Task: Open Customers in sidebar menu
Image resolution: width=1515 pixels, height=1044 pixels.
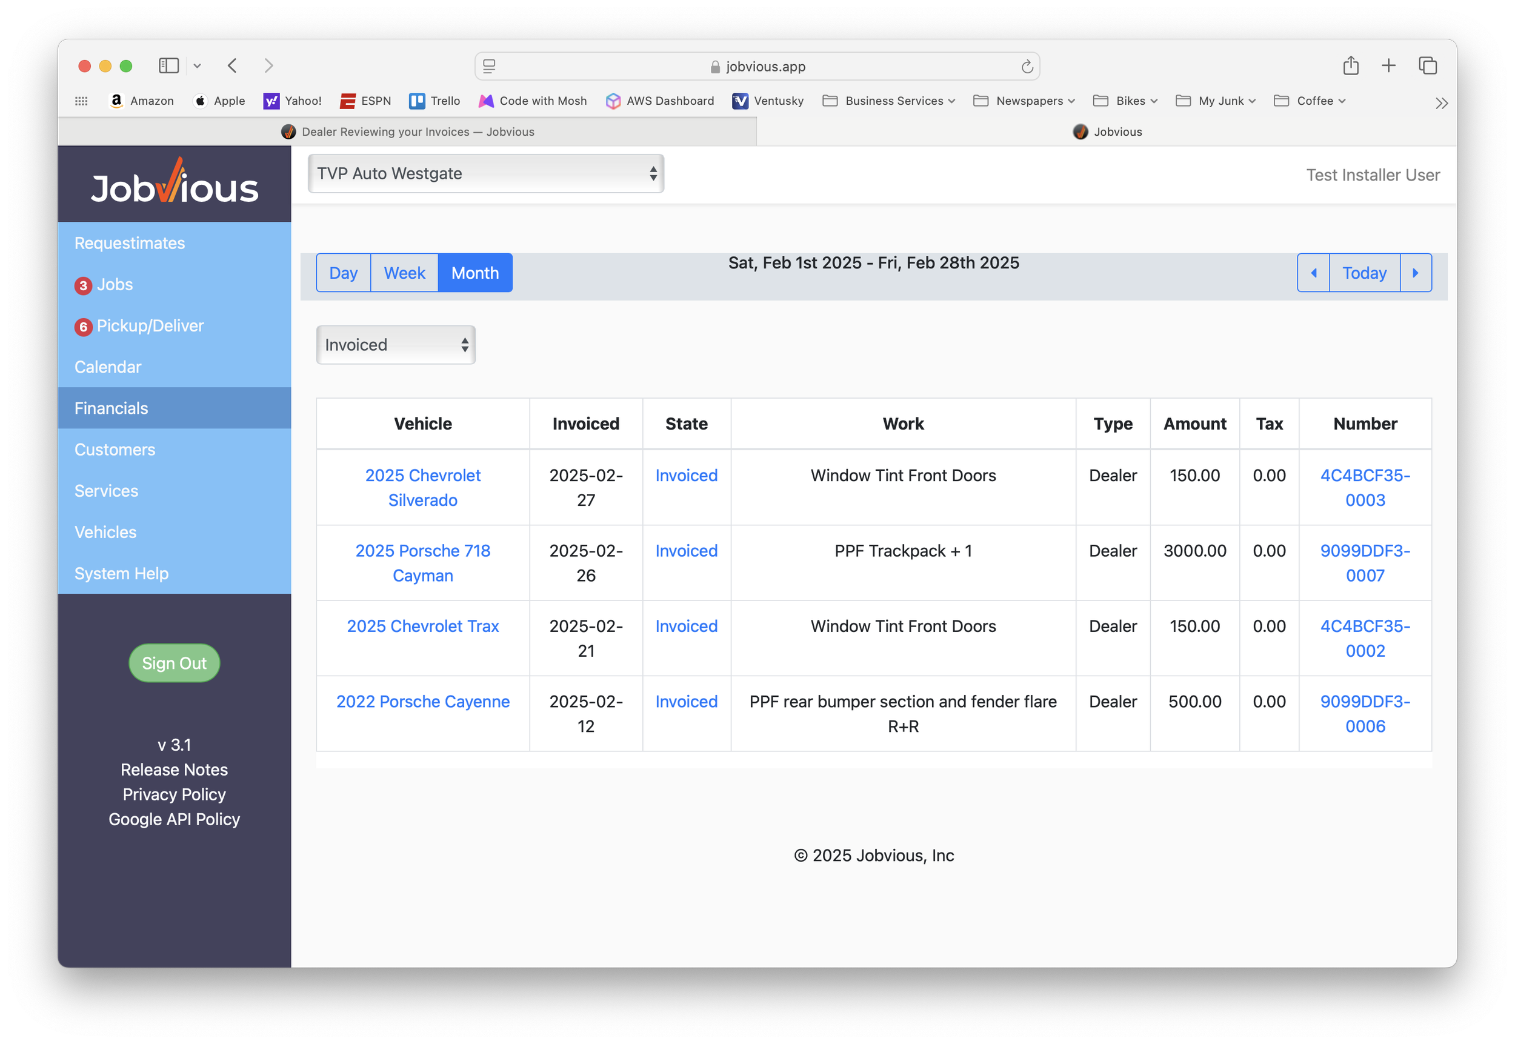Action: click(x=115, y=450)
